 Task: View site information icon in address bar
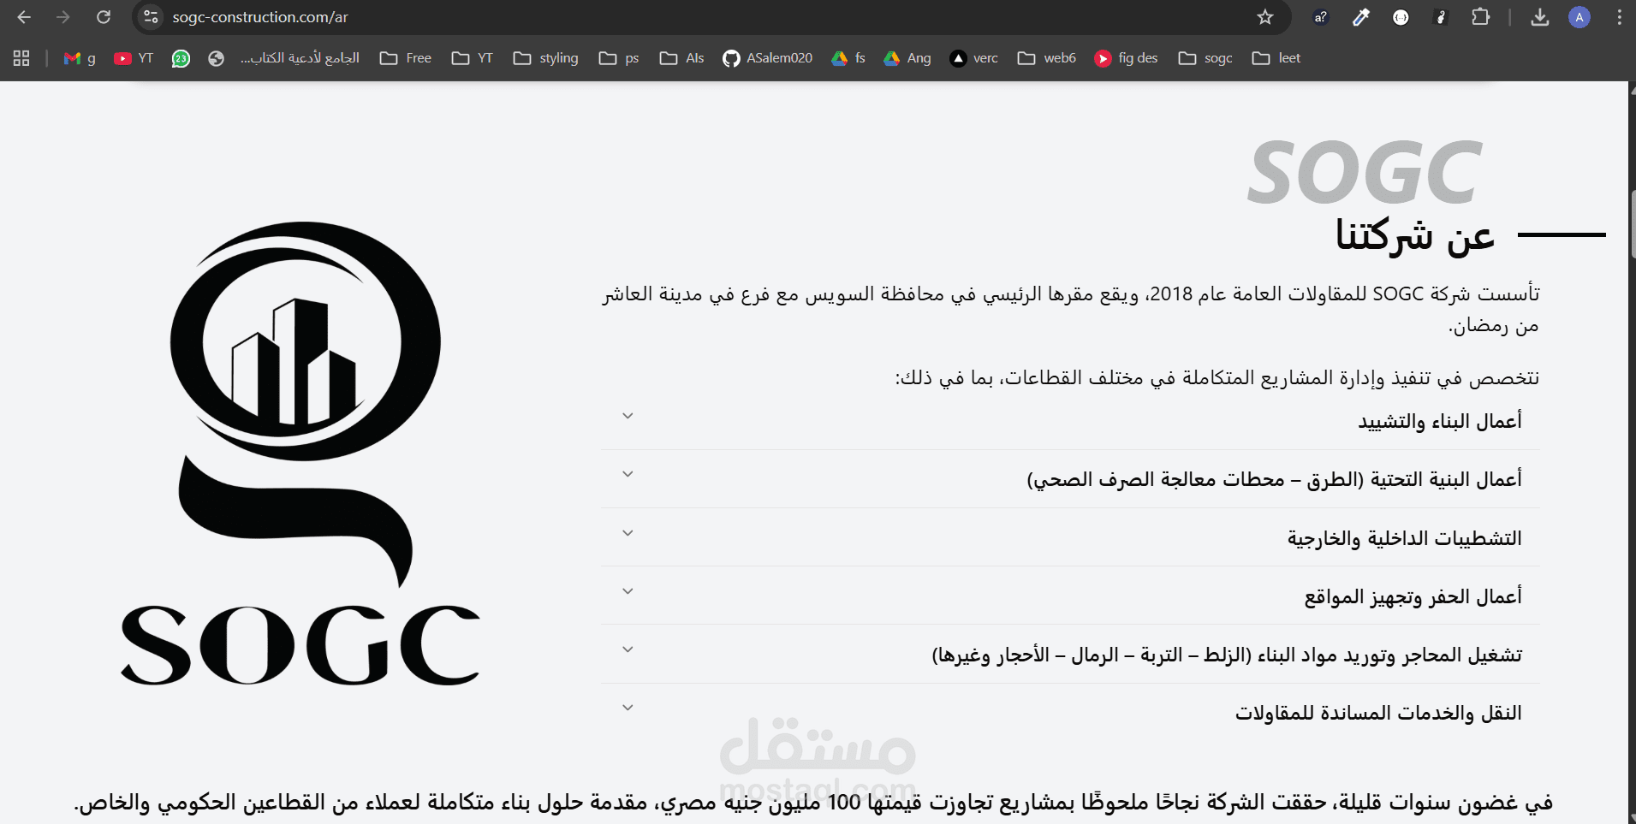(151, 17)
